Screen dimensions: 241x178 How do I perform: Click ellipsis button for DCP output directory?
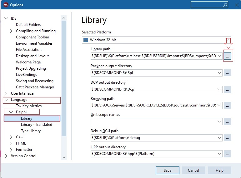(227, 89)
